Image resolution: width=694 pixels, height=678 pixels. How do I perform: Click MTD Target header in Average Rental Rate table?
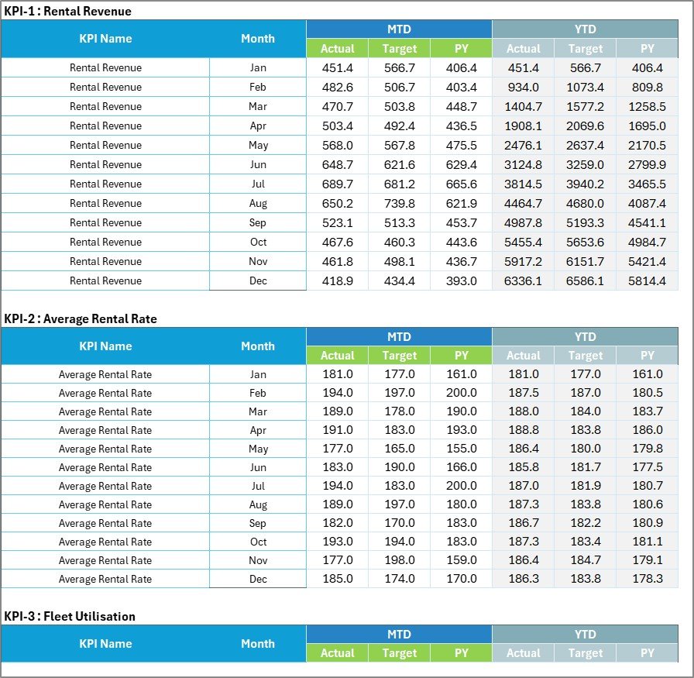click(399, 356)
